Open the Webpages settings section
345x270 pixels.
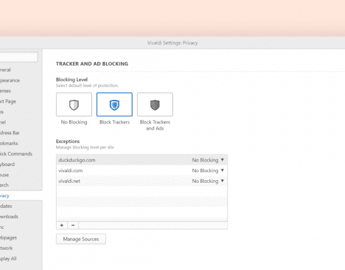click(8, 238)
